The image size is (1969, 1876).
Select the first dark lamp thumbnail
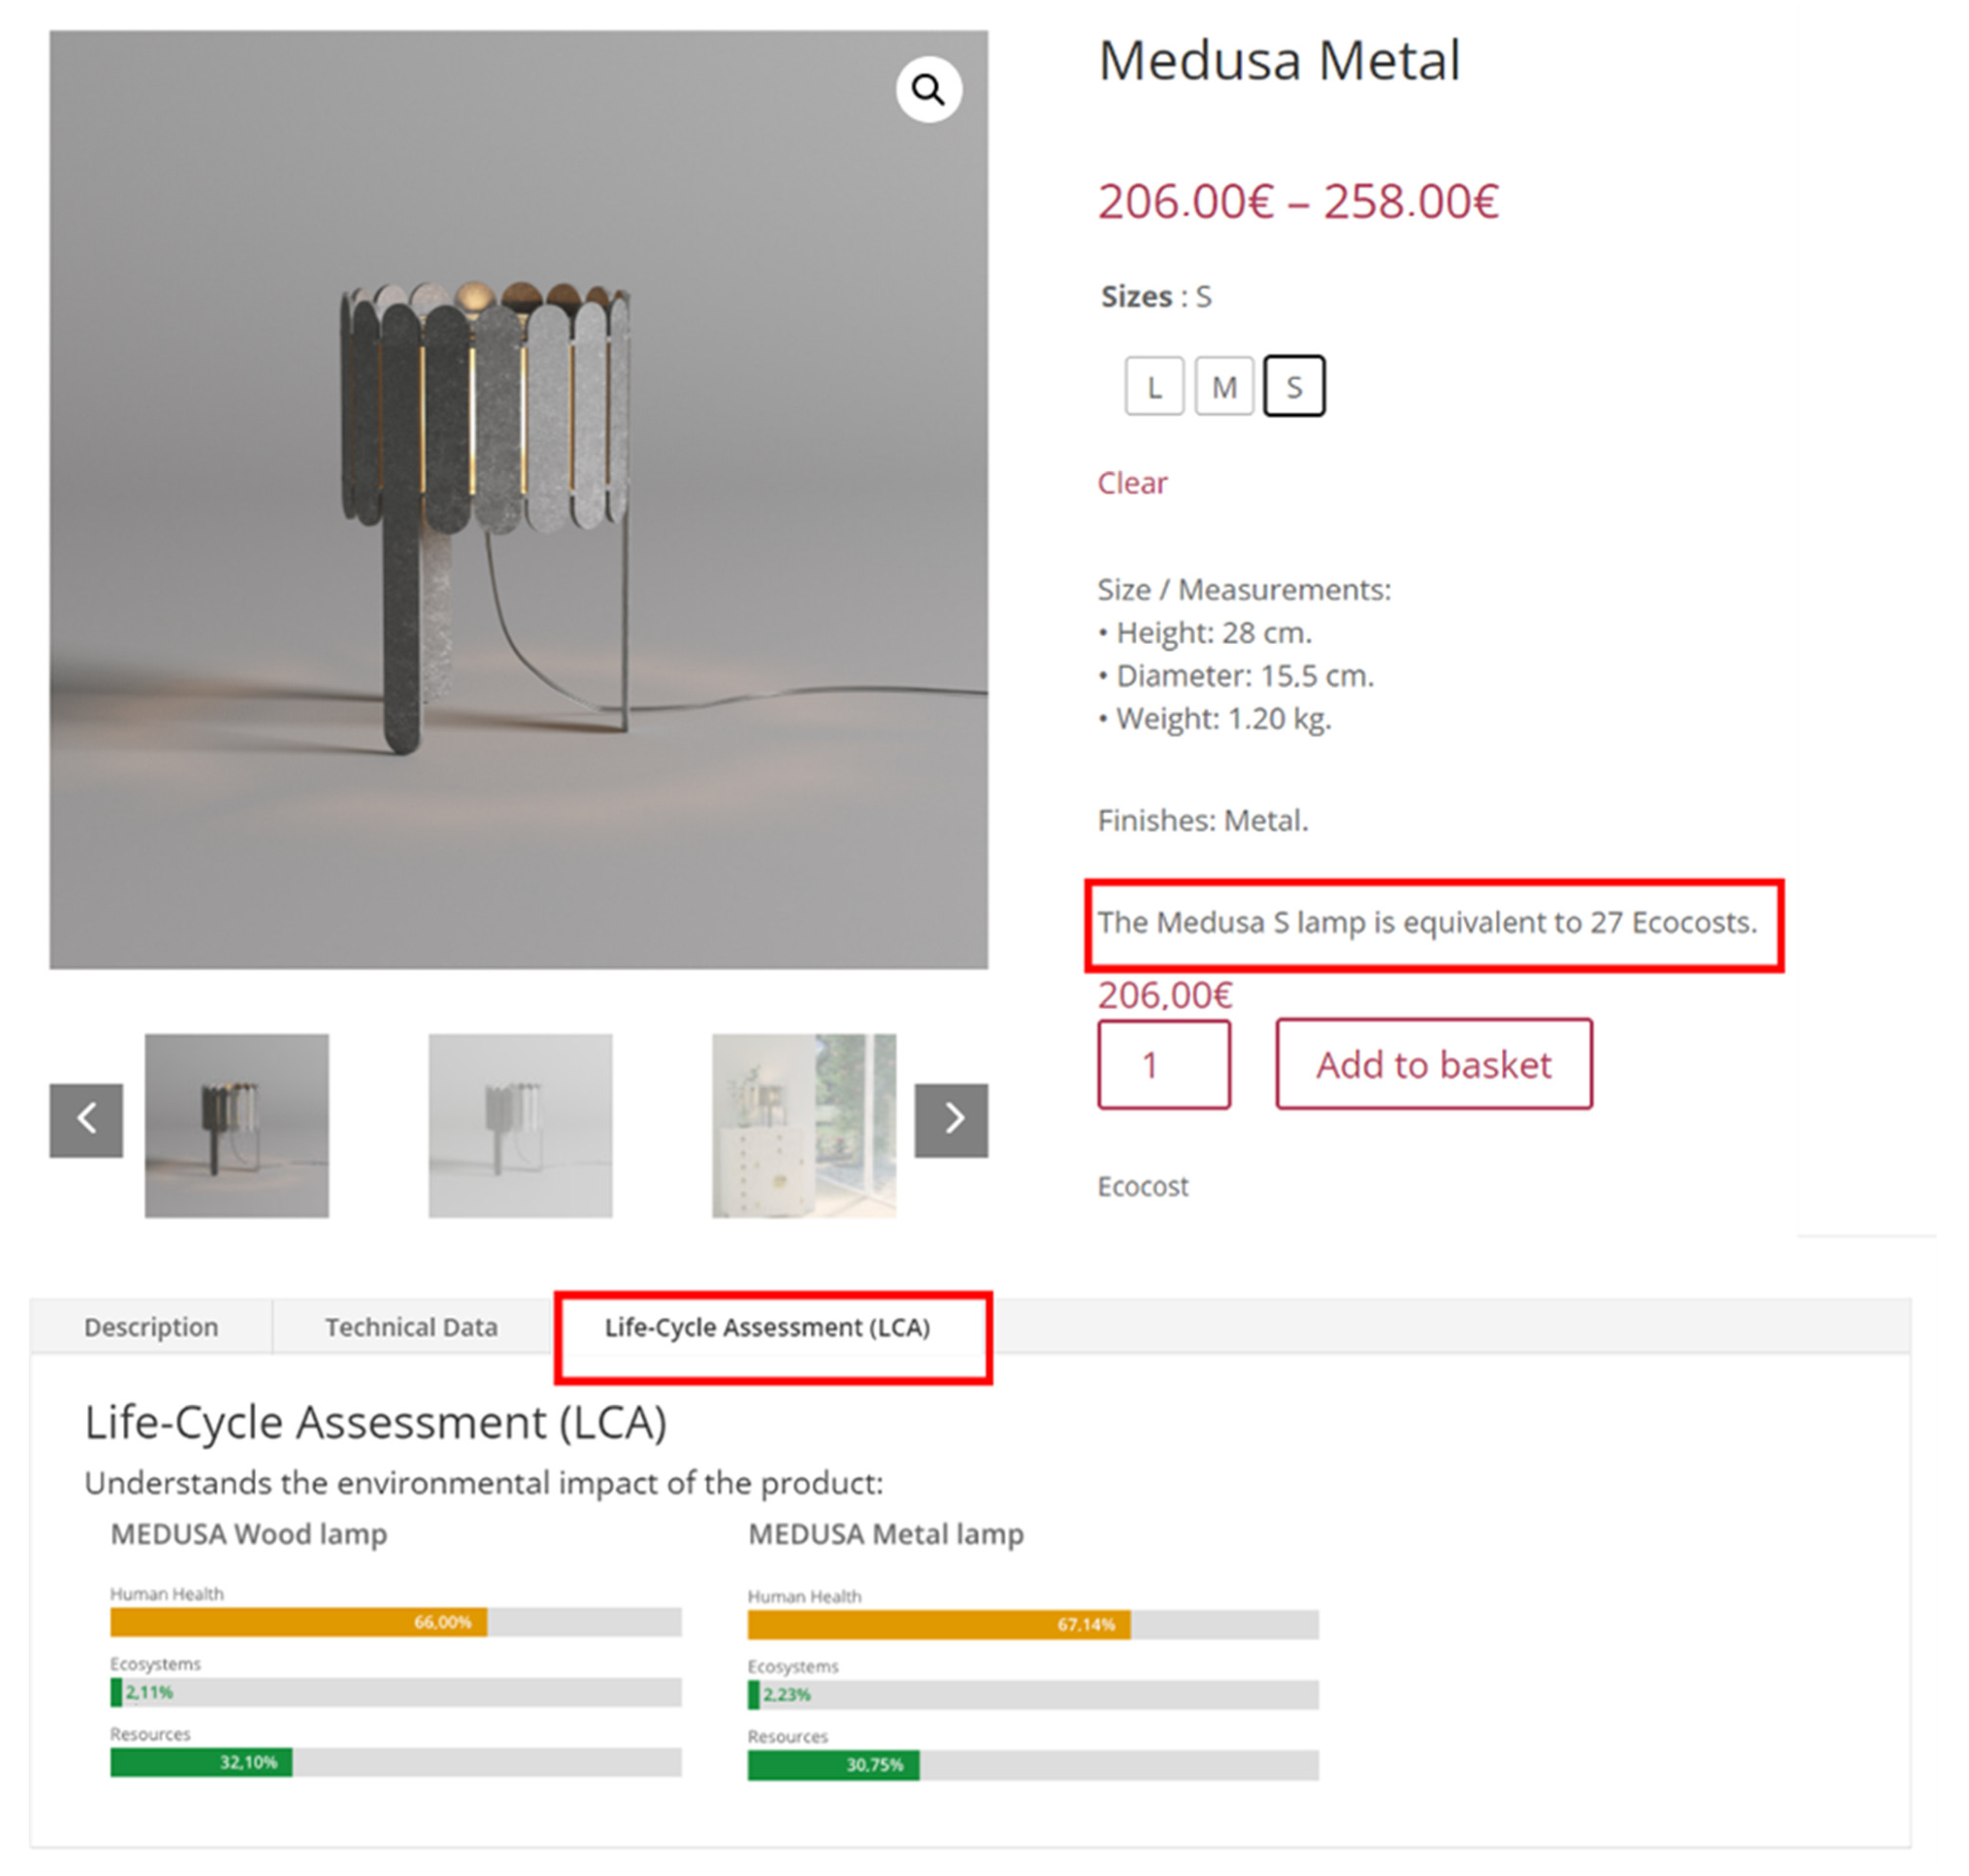237,1125
